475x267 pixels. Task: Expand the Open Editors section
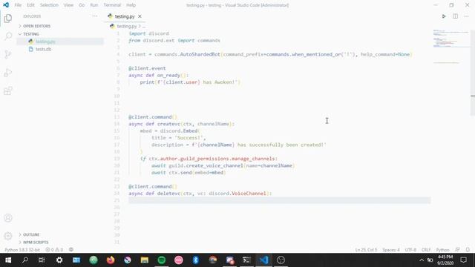coord(36,26)
